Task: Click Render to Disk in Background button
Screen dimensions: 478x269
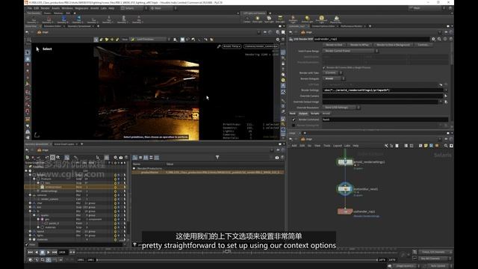Action: pyautogui.click(x=394, y=45)
